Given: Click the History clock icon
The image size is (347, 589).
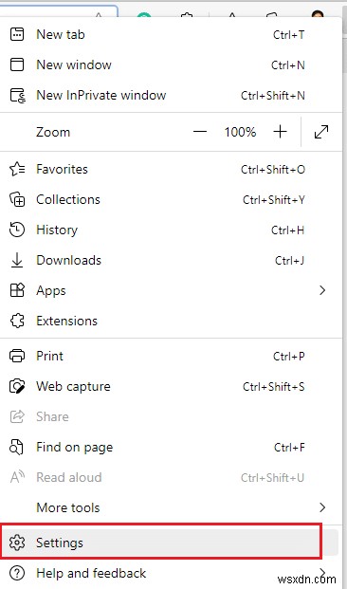Looking at the screenshot, I should tap(17, 230).
